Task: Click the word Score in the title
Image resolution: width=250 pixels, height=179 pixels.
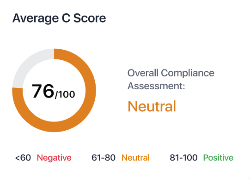Action: click(x=90, y=18)
